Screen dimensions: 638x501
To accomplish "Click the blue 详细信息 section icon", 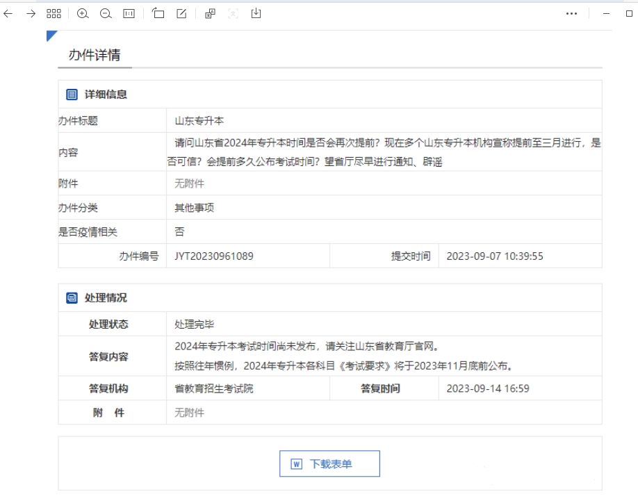I will [70, 94].
